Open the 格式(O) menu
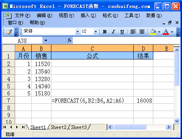Screen dimensions: 182x139 pos(110,16)
